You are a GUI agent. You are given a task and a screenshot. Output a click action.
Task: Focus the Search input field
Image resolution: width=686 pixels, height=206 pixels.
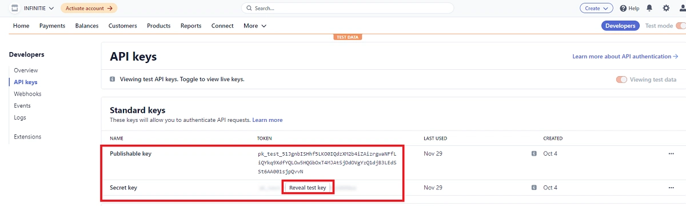click(x=348, y=8)
